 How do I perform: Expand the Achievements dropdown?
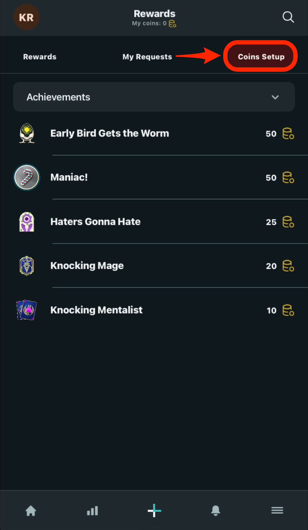click(154, 97)
